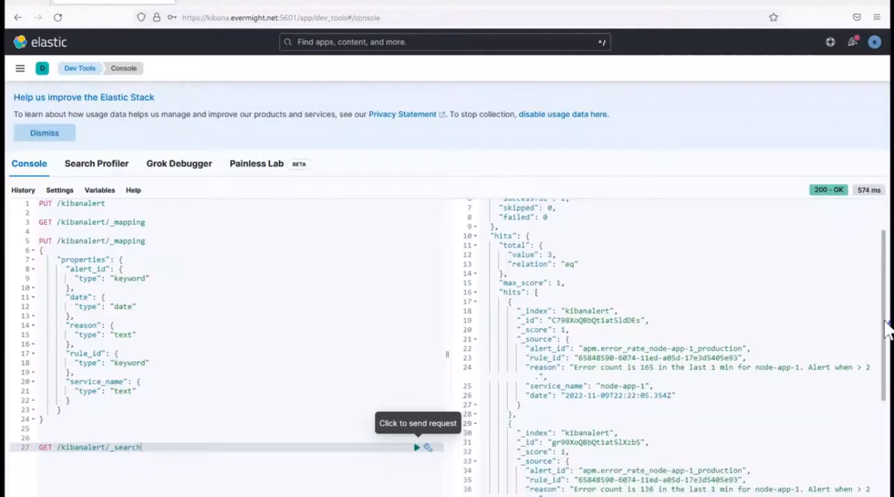Open Console Settings

click(x=60, y=190)
